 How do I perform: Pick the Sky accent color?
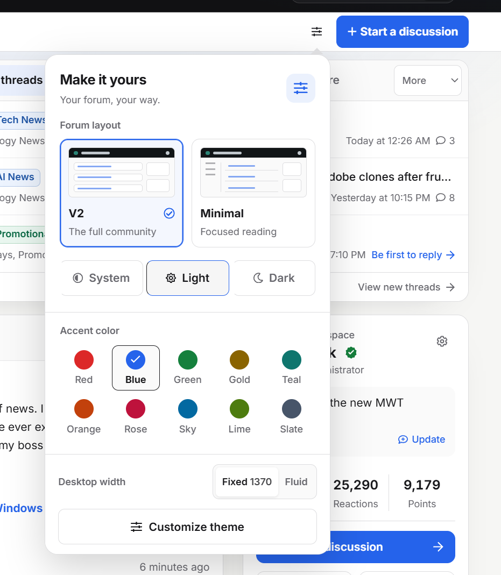188,417
